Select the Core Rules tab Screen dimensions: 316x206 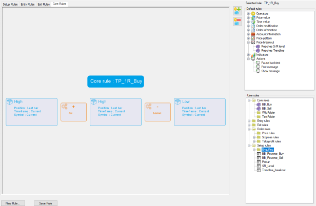[60, 4]
